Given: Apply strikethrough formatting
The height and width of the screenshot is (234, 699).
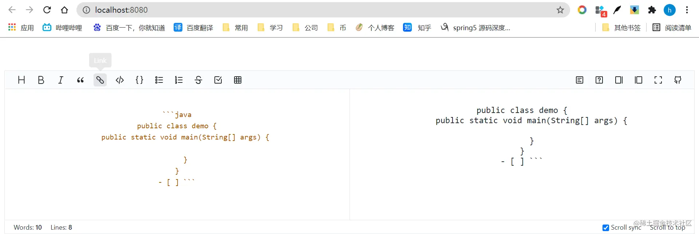Looking at the screenshot, I should pyautogui.click(x=198, y=80).
